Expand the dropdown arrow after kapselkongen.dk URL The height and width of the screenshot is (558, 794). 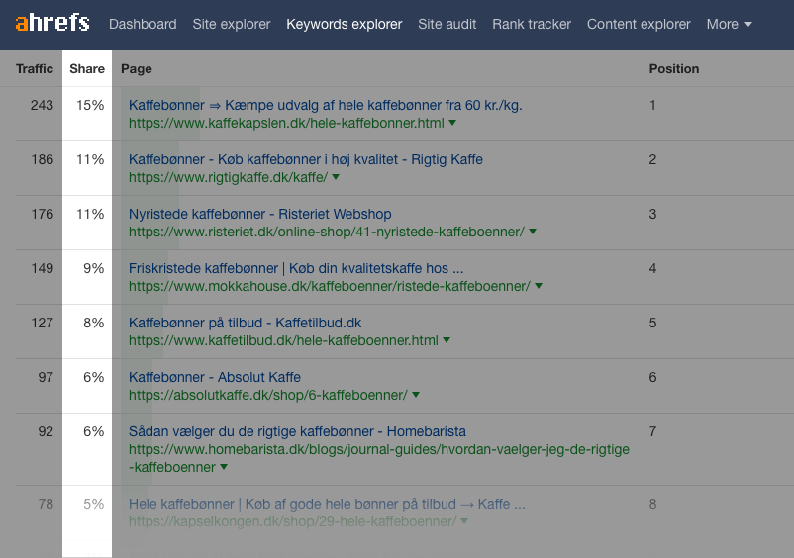464,521
